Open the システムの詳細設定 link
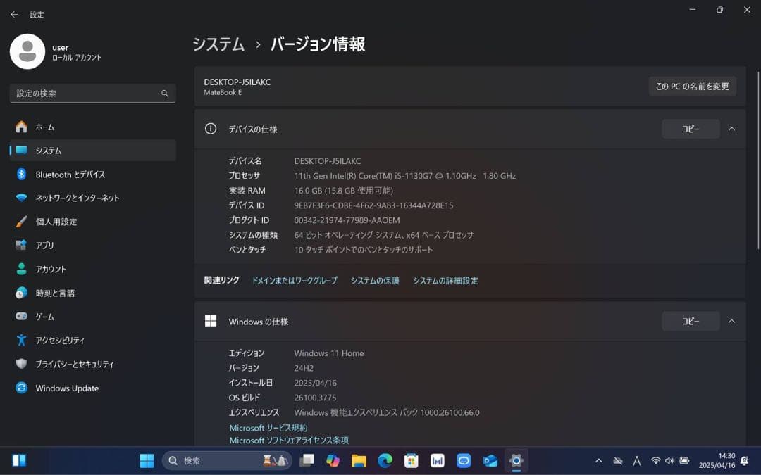 445,280
